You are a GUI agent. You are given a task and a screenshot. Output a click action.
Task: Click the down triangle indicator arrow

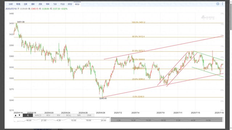(x=19, y=115)
